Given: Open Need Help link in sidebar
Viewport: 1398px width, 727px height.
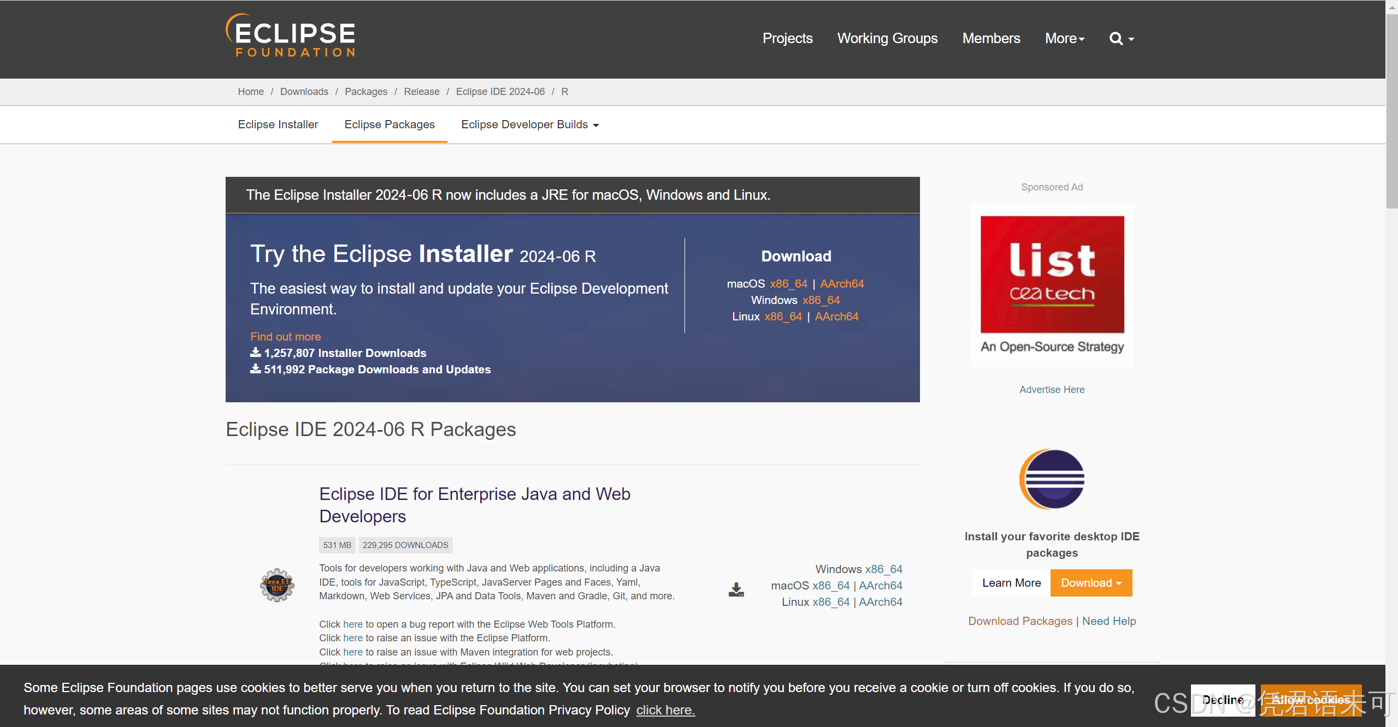Looking at the screenshot, I should tap(1109, 621).
